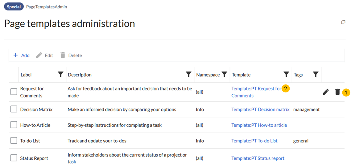
Task: Mark the Status Report row checkbox
Action: click(14, 158)
